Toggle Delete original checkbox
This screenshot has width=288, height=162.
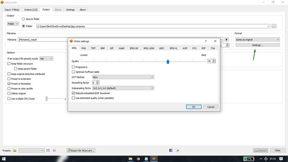click(9, 93)
